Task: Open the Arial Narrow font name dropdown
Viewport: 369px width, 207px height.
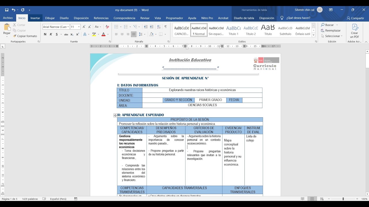Action: pyautogui.click(x=68, y=27)
